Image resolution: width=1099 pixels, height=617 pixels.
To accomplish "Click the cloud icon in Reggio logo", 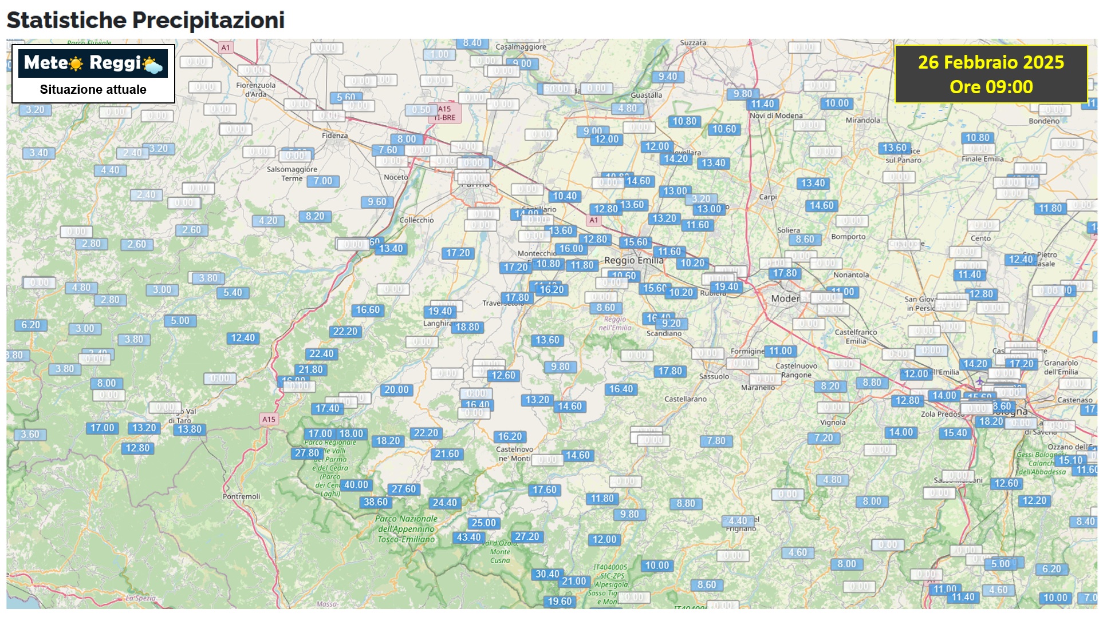I will pos(152,65).
